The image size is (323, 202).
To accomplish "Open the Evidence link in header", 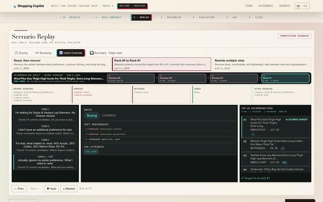I will 266,6.
